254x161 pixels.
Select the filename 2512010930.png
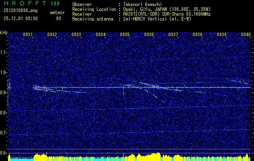tap(21, 11)
